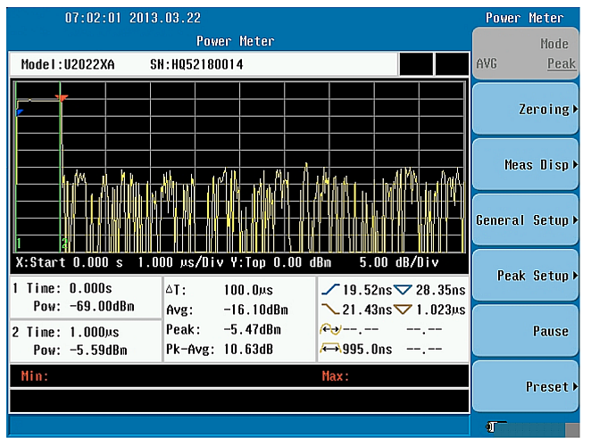This screenshot has width=591, height=446.
Task: Click the blue trigger level marker
Action: 19,111
